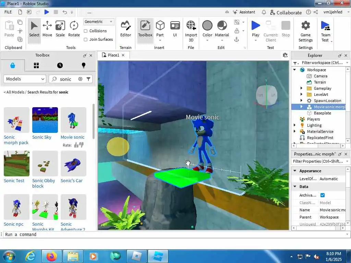Click the Collaborate button
The height and width of the screenshot is (263, 351).
[286, 13]
